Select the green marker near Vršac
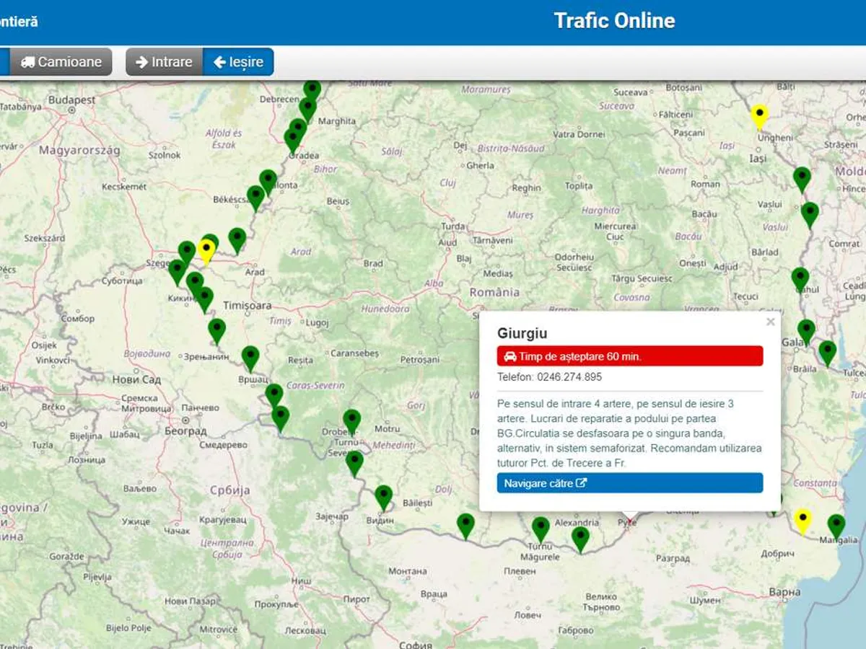Viewport: 866px width, 649px height. (x=250, y=356)
